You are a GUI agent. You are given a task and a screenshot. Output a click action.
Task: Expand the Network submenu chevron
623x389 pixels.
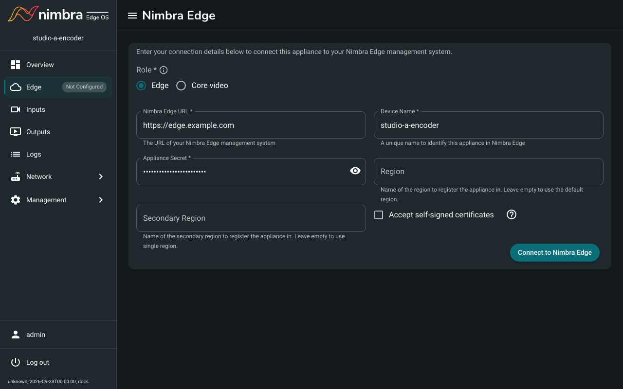click(101, 177)
